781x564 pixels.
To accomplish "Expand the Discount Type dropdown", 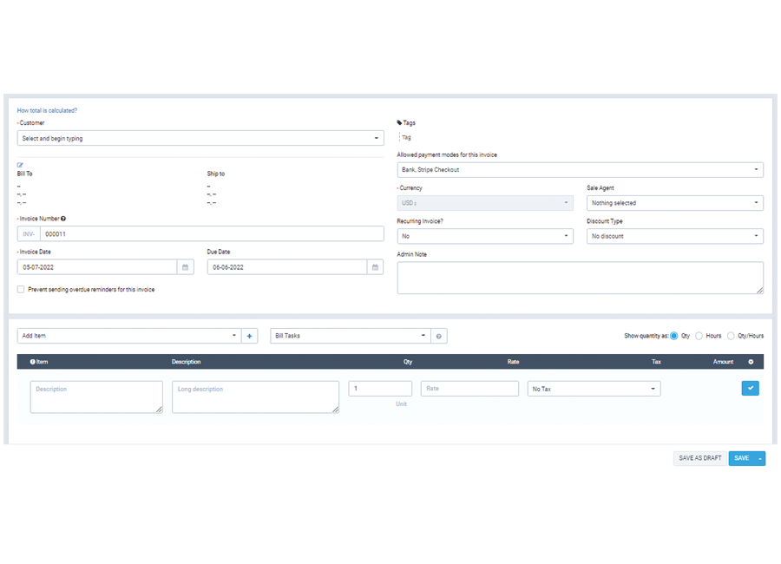I will [x=674, y=236].
